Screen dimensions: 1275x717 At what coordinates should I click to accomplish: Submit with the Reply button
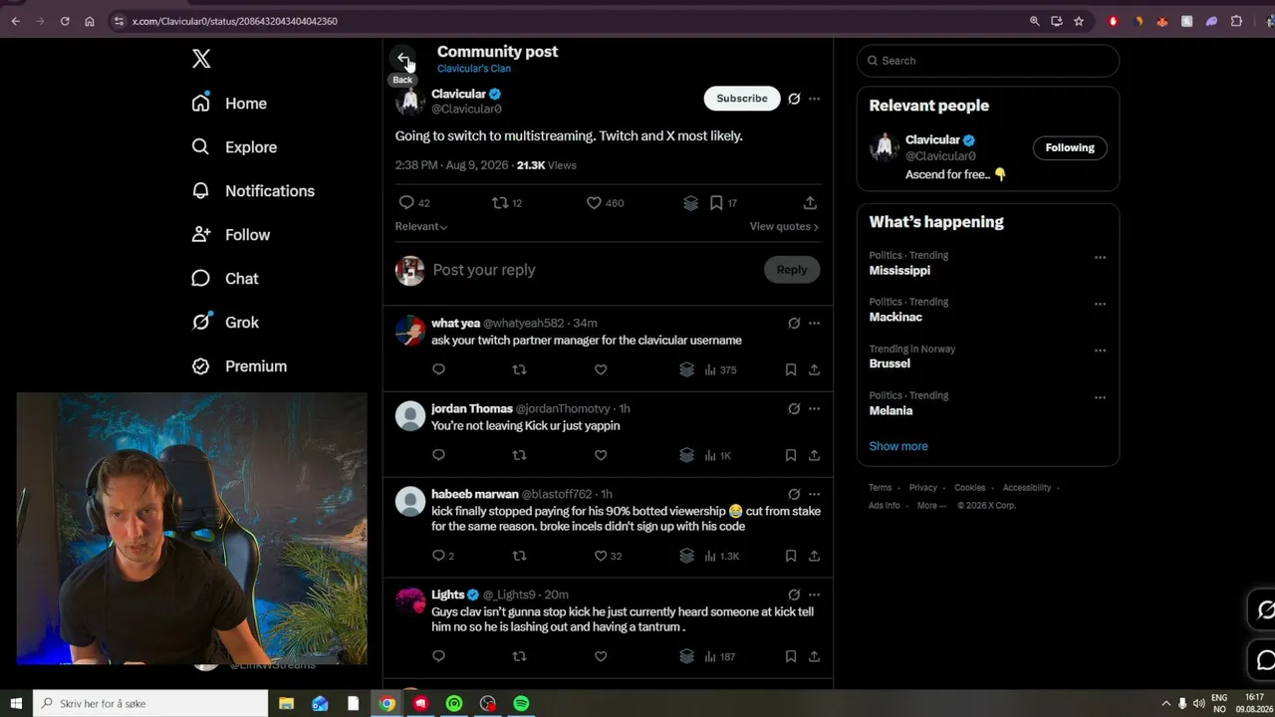[x=792, y=270]
